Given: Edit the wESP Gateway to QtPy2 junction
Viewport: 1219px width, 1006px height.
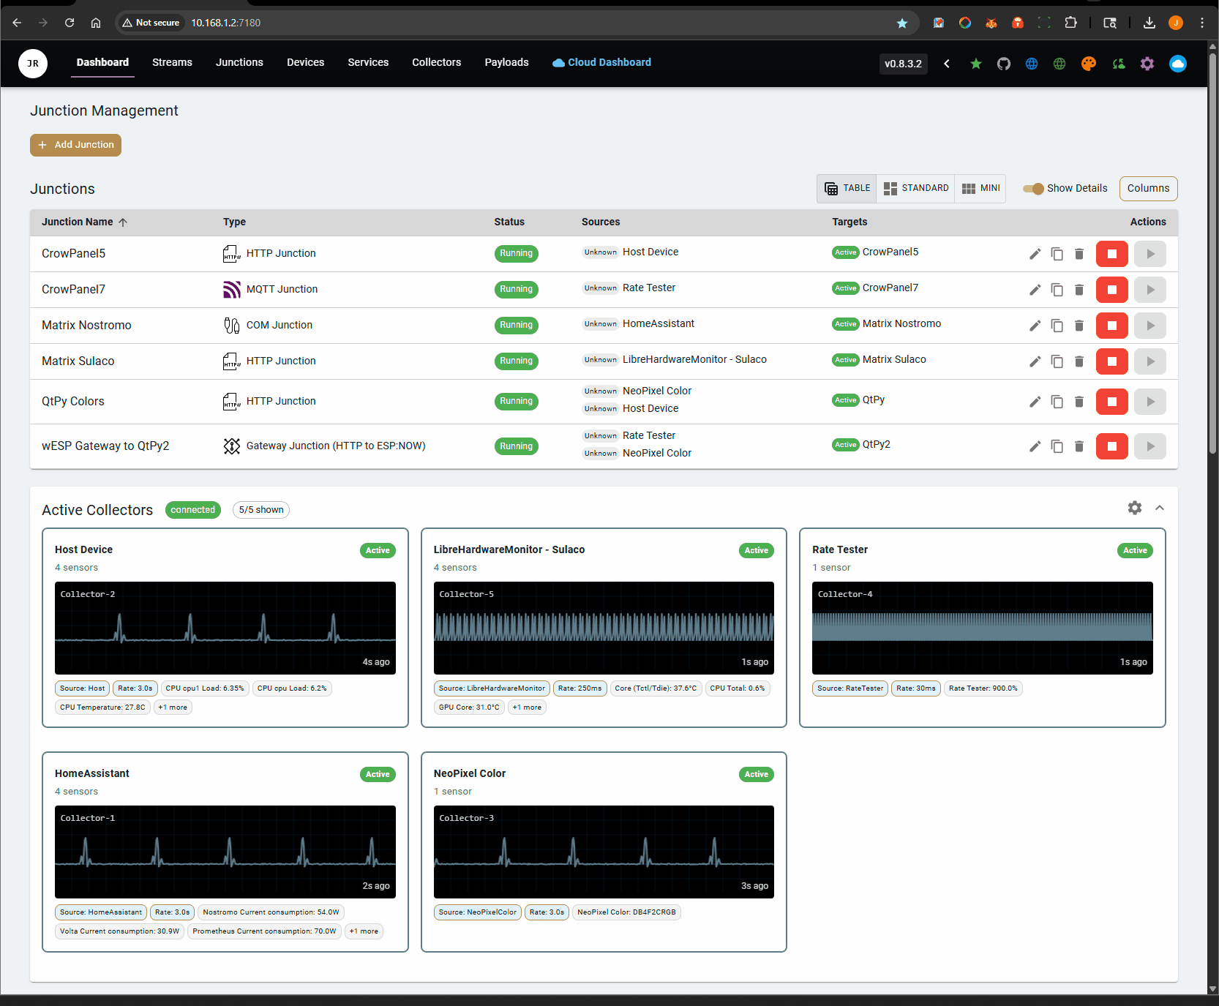Looking at the screenshot, I should tap(1035, 446).
